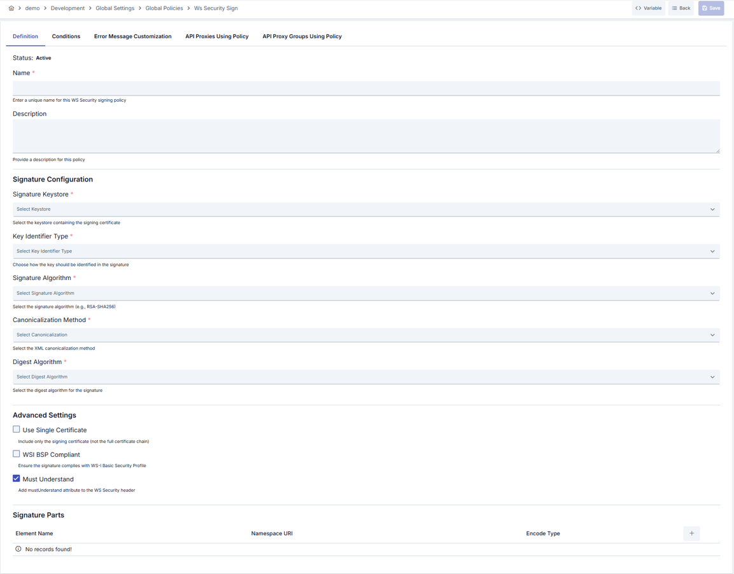
Task: Click the home icon in breadcrumb
Action: pos(11,8)
